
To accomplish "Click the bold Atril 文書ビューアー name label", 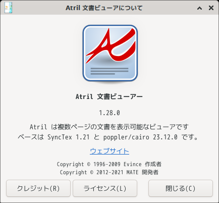I will click(x=109, y=96).
